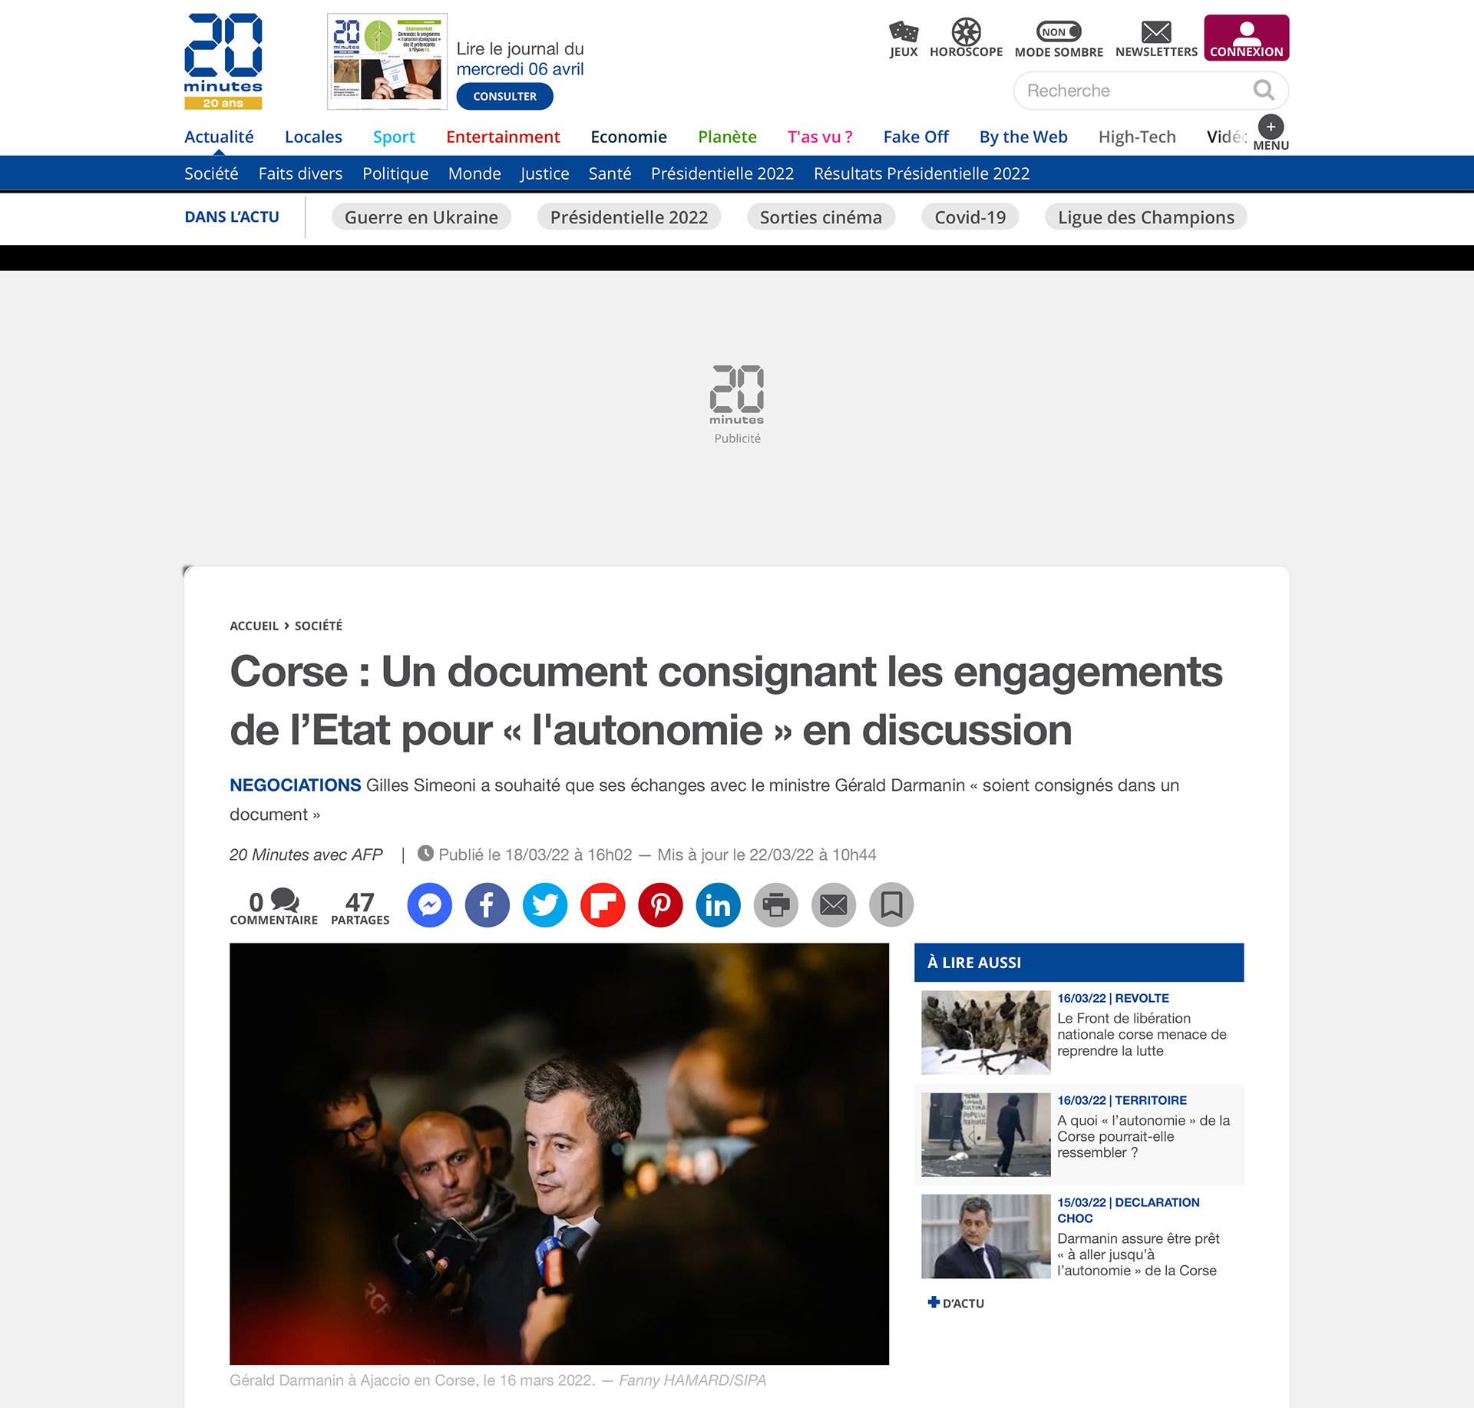Share the article on Twitter
This screenshot has width=1474, height=1408.
545,905
